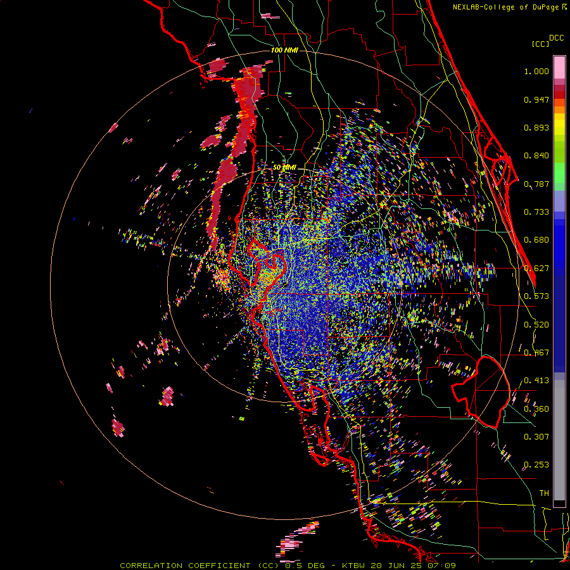Click the TH threshold label

544,493
